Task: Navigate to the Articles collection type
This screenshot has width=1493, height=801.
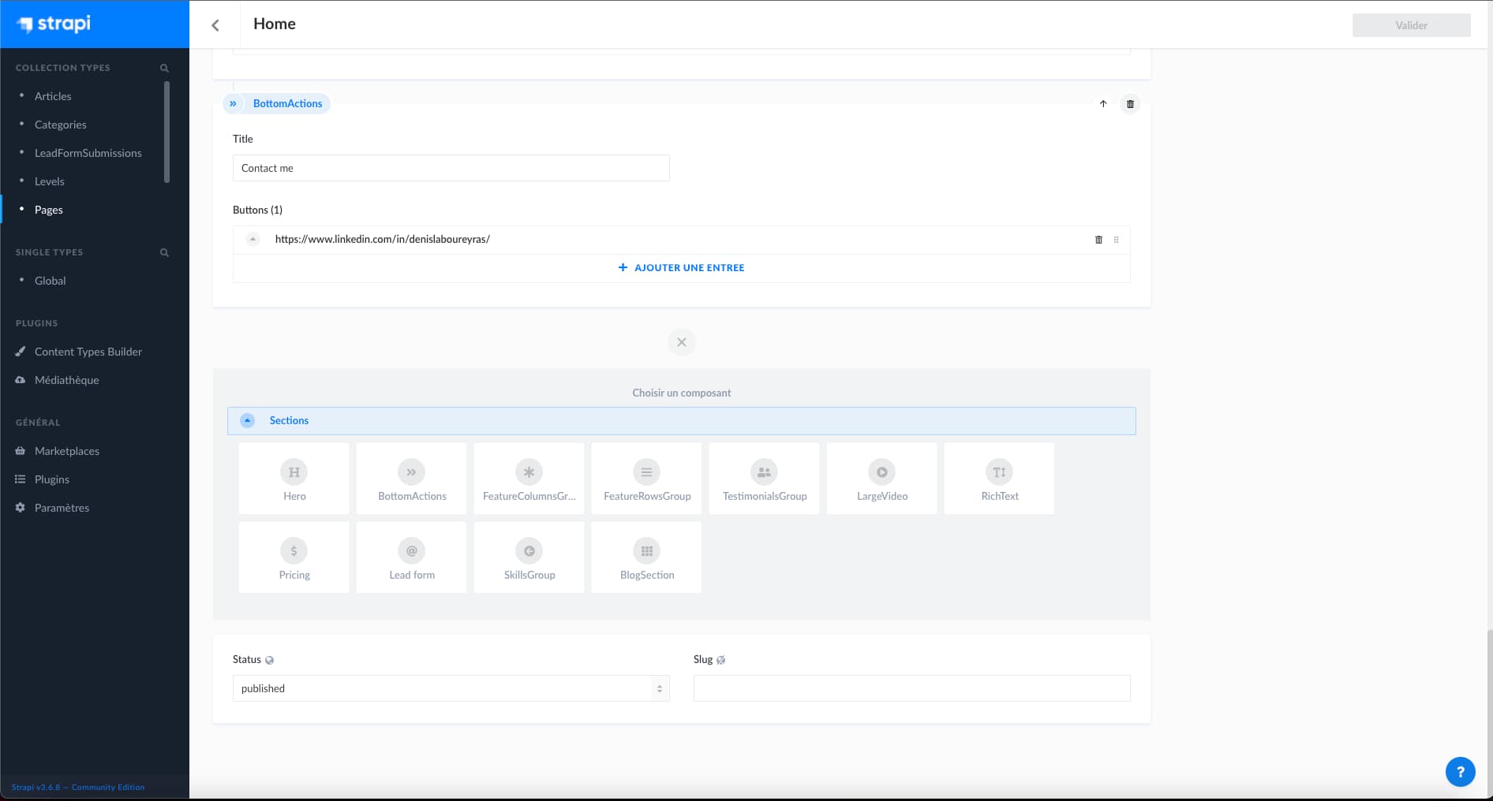Action: pos(53,95)
